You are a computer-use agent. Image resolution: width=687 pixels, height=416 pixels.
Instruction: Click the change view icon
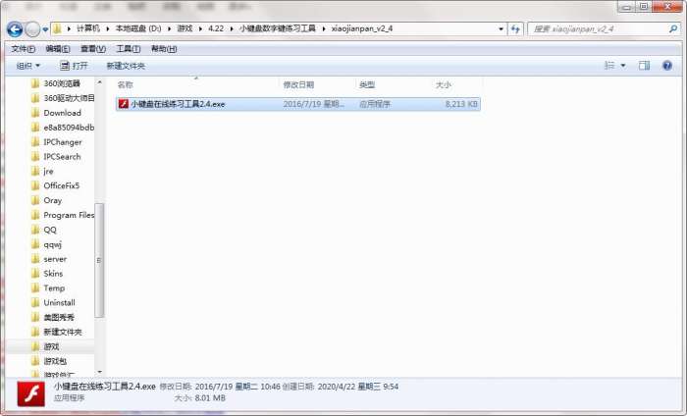pyautogui.click(x=609, y=66)
